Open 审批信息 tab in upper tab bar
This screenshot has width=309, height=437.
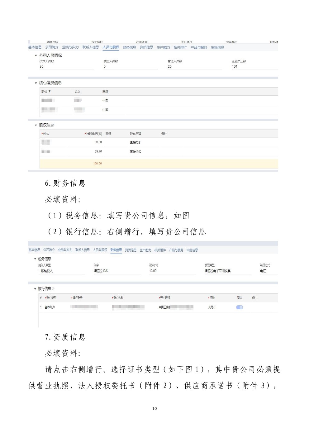tap(217, 47)
